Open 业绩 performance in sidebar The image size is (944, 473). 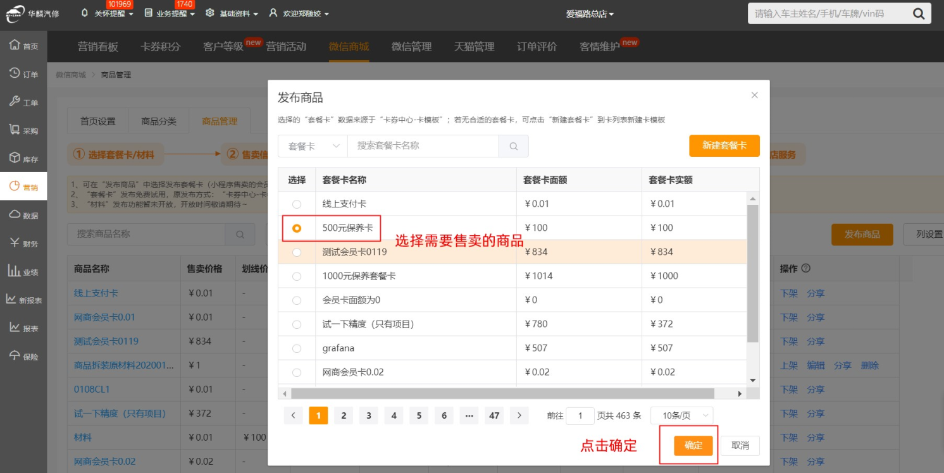tap(23, 272)
